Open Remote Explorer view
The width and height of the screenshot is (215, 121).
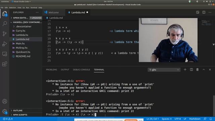click(4, 54)
